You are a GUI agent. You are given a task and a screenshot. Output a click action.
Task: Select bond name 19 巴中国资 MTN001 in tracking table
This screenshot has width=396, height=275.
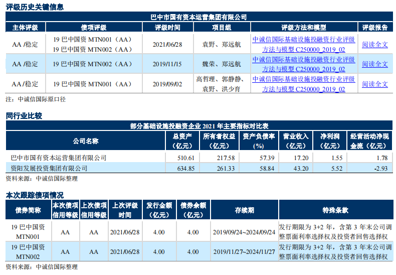(28, 232)
